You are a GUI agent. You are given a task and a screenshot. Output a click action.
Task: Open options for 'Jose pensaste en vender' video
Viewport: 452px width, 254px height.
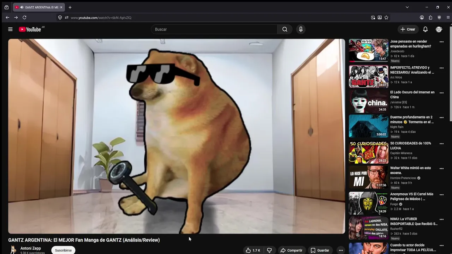[441, 42]
